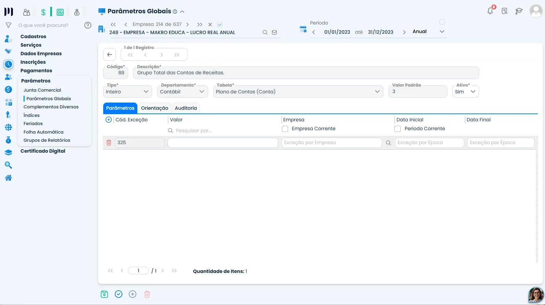Go to next company with single arrow

188,25
